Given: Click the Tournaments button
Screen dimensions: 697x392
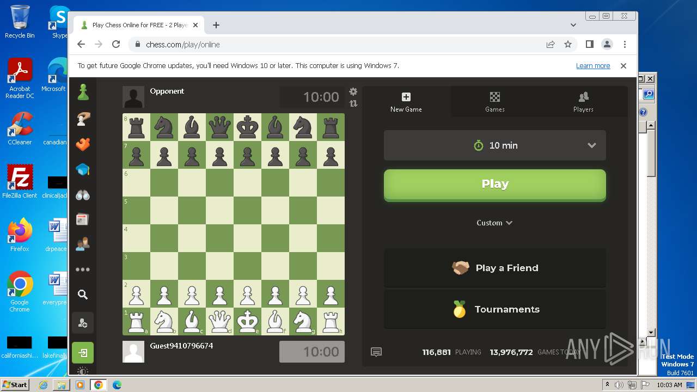Looking at the screenshot, I should click(495, 309).
